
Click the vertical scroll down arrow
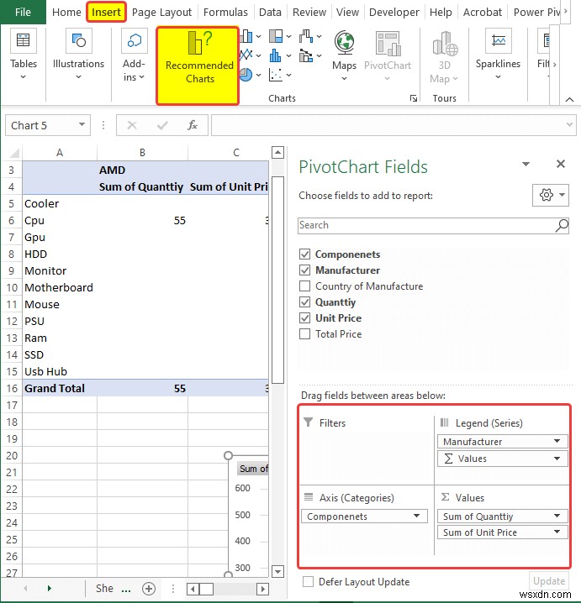click(278, 571)
